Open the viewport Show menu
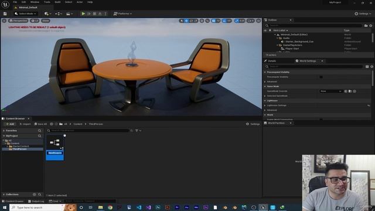The width and height of the screenshot is (375, 211). point(46,21)
